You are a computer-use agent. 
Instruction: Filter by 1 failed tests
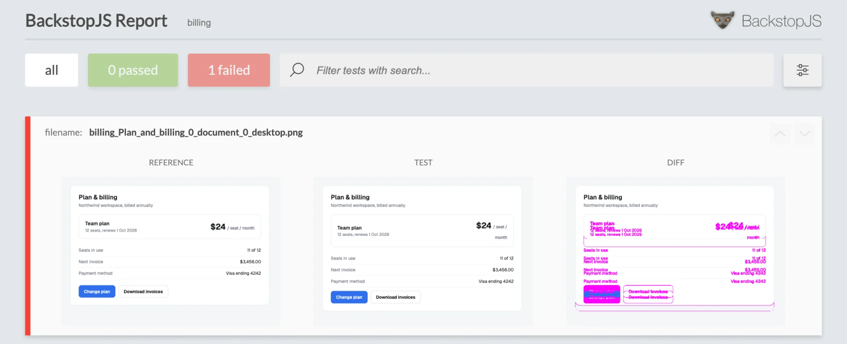(x=229, y=70)
